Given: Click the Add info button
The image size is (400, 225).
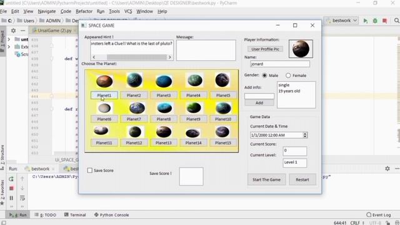Looking at the screenshot, I should pos(259,102).
